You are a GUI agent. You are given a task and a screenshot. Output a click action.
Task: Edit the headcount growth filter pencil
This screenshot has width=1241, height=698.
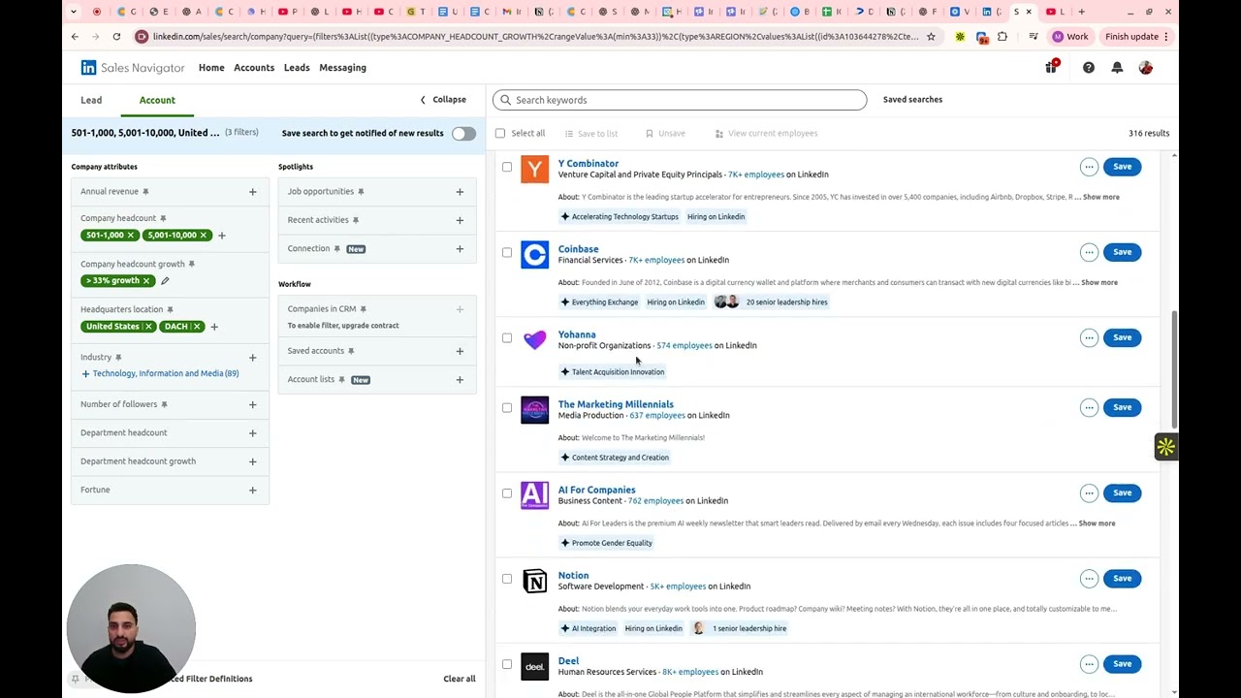pos(165,281)
